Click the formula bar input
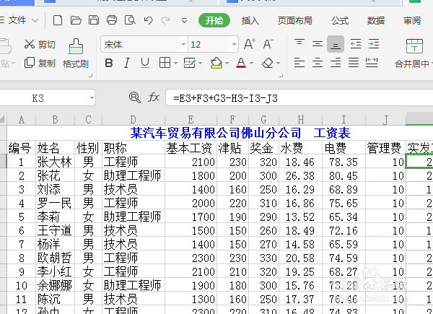Screen dimensions: 433x314 coord(301,97)
